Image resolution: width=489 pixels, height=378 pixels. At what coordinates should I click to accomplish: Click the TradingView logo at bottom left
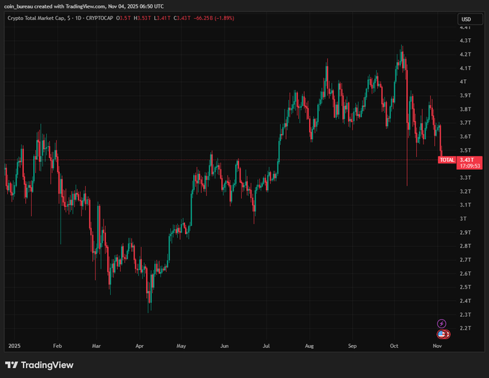[x=40, y=364]
